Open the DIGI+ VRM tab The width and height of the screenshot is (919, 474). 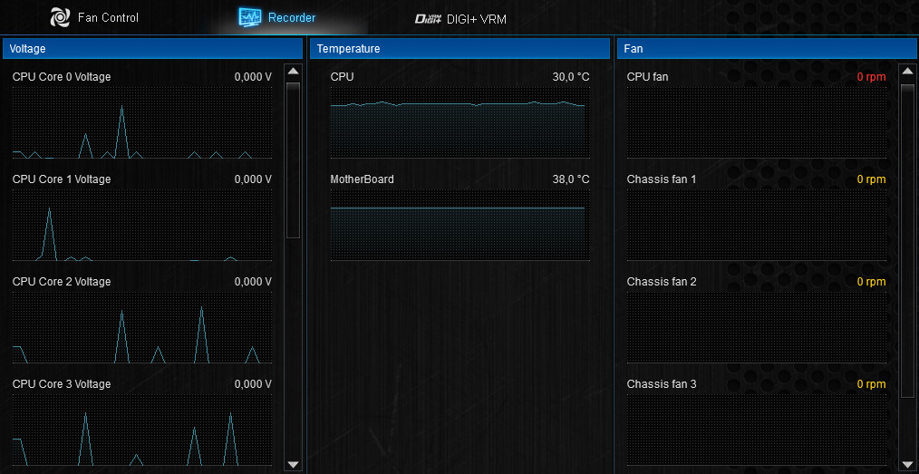click(460, 19)
